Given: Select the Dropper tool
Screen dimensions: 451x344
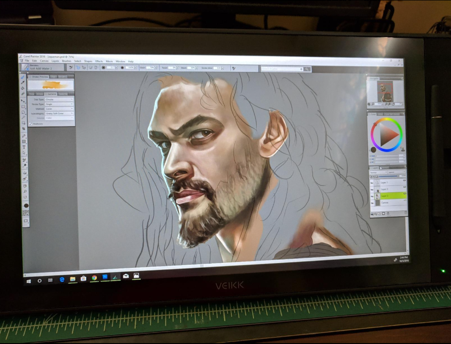Looking at the screenshot, I should pos(23,82).
